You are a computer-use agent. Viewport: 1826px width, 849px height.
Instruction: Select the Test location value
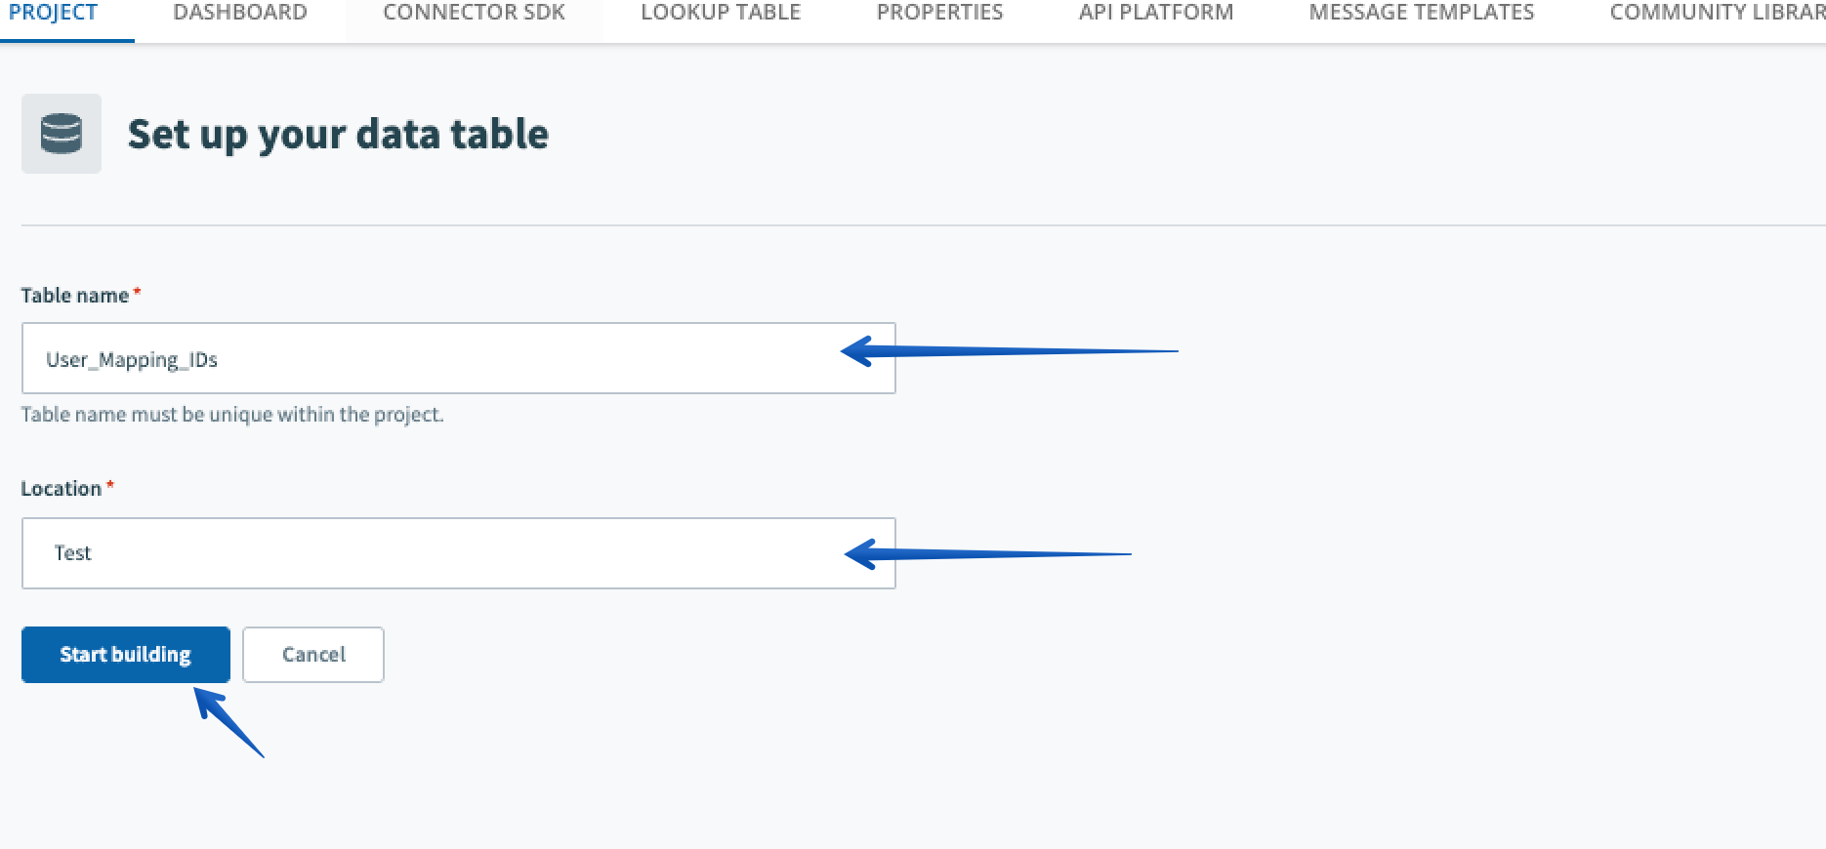(73, 552)
